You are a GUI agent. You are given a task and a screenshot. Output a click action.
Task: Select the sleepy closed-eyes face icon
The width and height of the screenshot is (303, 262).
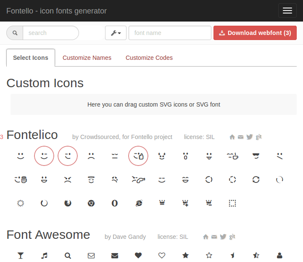pos(115,156)
